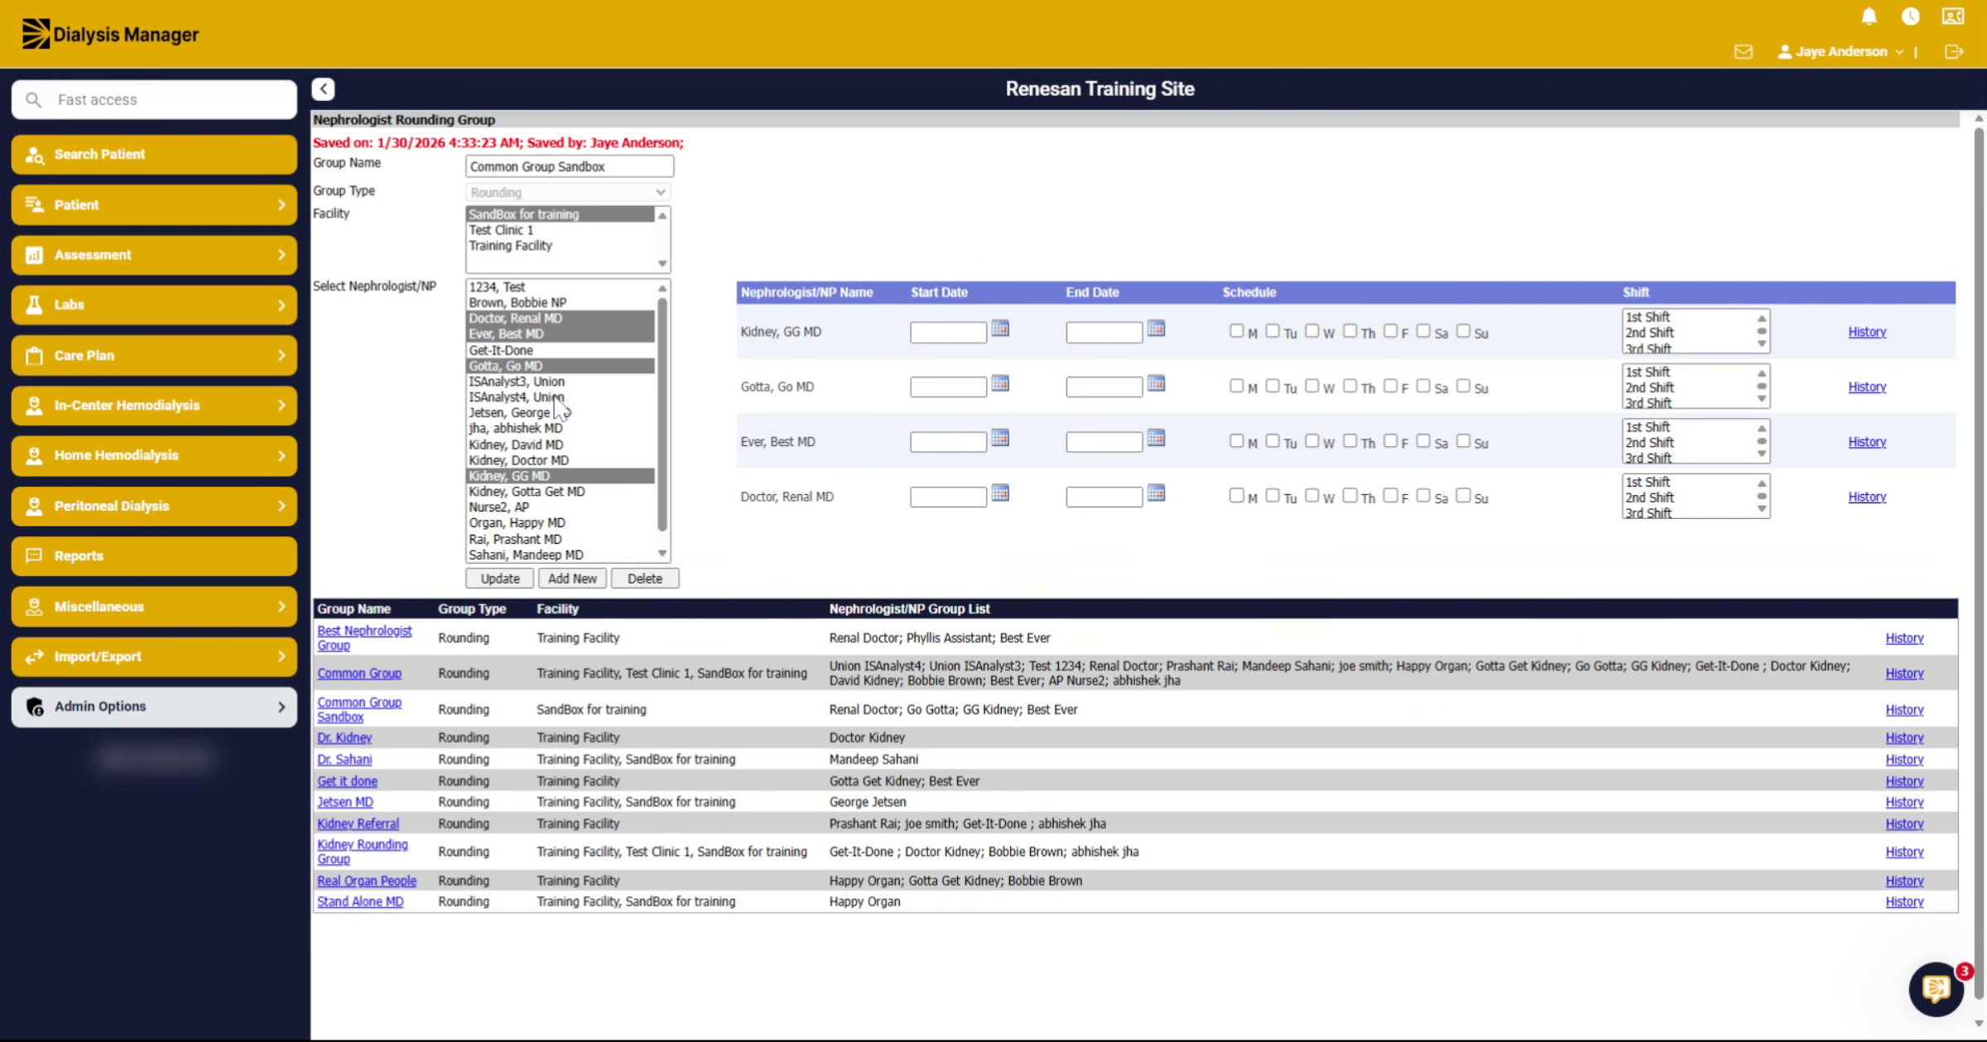The image size is (1987, 1042).
Task: Open End Date calendar for Doctor, Renal MD
Action: coord(1156,494)
